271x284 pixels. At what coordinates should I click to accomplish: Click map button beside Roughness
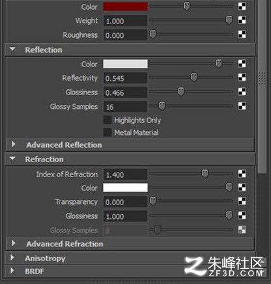pos(242,35)
